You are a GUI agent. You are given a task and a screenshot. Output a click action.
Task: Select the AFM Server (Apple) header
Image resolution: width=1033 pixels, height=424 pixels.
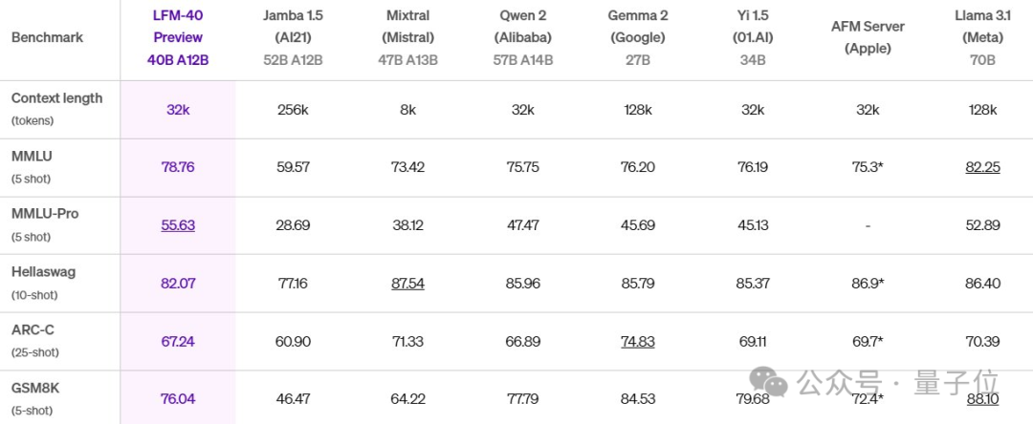click(x=868, y=37)
